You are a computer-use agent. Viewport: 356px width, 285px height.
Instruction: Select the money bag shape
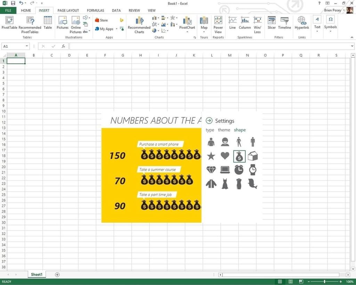coord(239,156)
